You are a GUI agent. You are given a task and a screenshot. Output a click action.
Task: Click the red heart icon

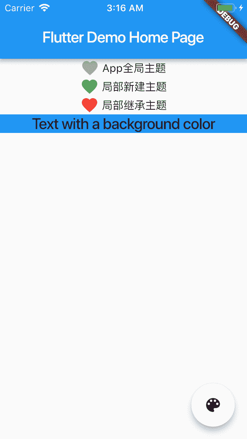90,105
